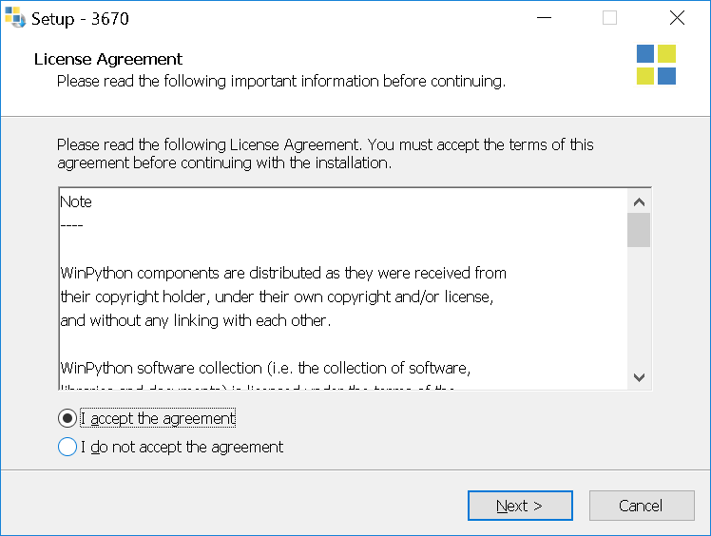Proceed with the Next > button
711x536 pixels.
click(x=520, y=506)
